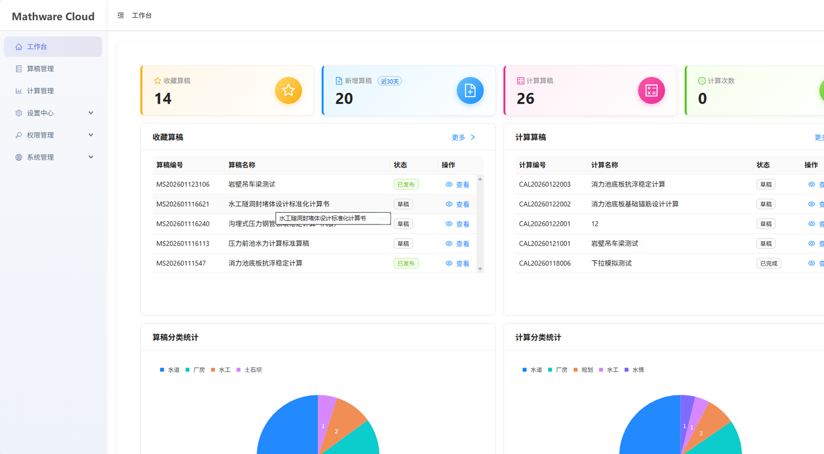The image size is (824, 454).
Task: Click the eye icon for 岩壁吊车梁测试 row
Action: point(449,184)
